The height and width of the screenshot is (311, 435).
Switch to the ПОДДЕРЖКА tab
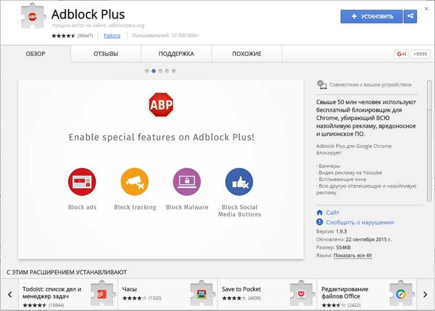pyautogui.click(x=176, y=54)
